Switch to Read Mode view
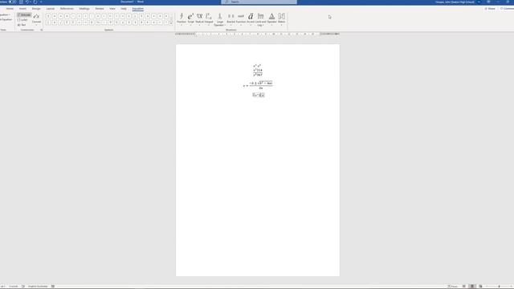Viewport: 514px width, 289px height. coord(464,286)
